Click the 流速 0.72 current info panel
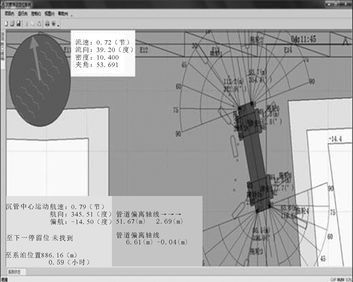Image resolution: width=353 pixels, height=282 pixels. [102, 54]
